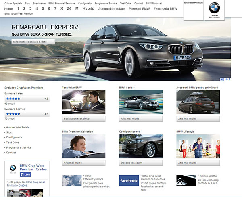Go to Home in main navigation
This screenshot has height=197, width=242.
coord(8,9)
